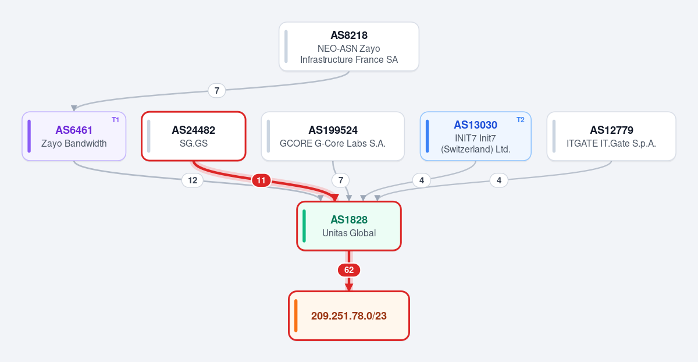Click the 7 badge under AS199524
The height and width of the screenshot is (362, 698).
[340, 180]
